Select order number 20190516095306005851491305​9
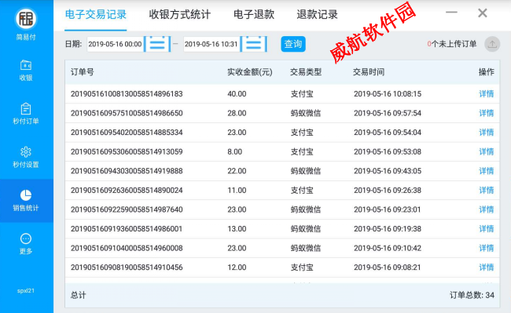This screenshot has height=313, width=511. [x=127, y=151]
